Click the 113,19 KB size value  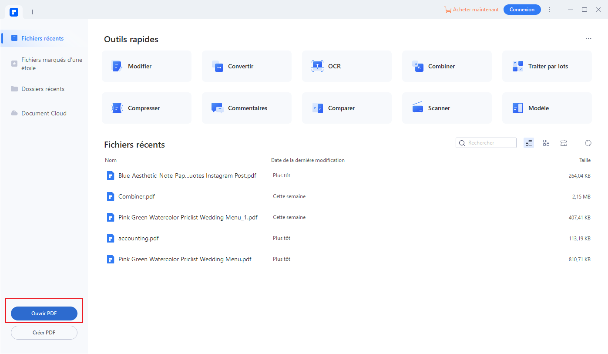tap(579, 238)
